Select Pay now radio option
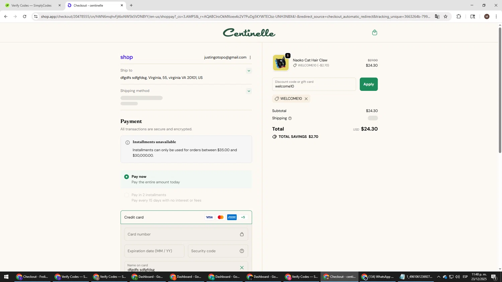 (x=127, y=177)
